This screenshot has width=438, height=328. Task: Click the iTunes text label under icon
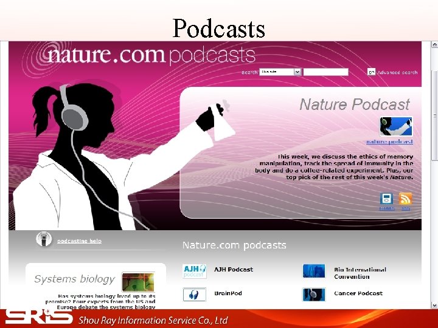coord(387,208)
